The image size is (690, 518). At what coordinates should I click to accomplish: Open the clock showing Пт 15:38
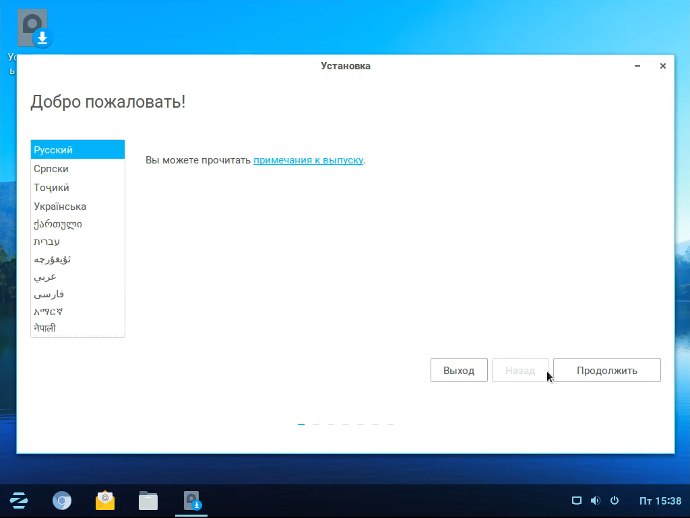click(x=660, y=501)
